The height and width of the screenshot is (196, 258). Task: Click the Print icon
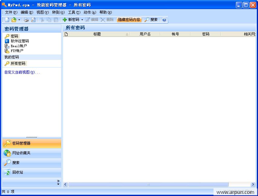click(x=27, y=20)
